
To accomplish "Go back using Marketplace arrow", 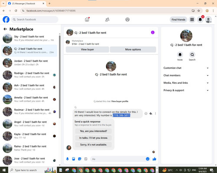I will pos(5,29).
